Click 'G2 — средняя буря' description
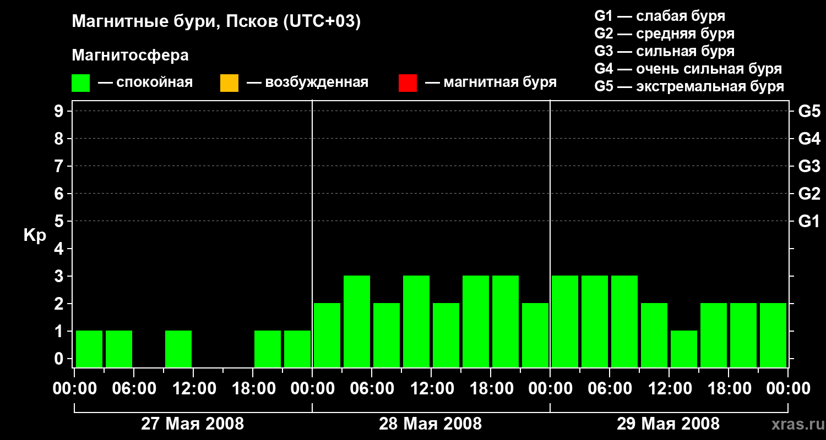 point(665,34)
